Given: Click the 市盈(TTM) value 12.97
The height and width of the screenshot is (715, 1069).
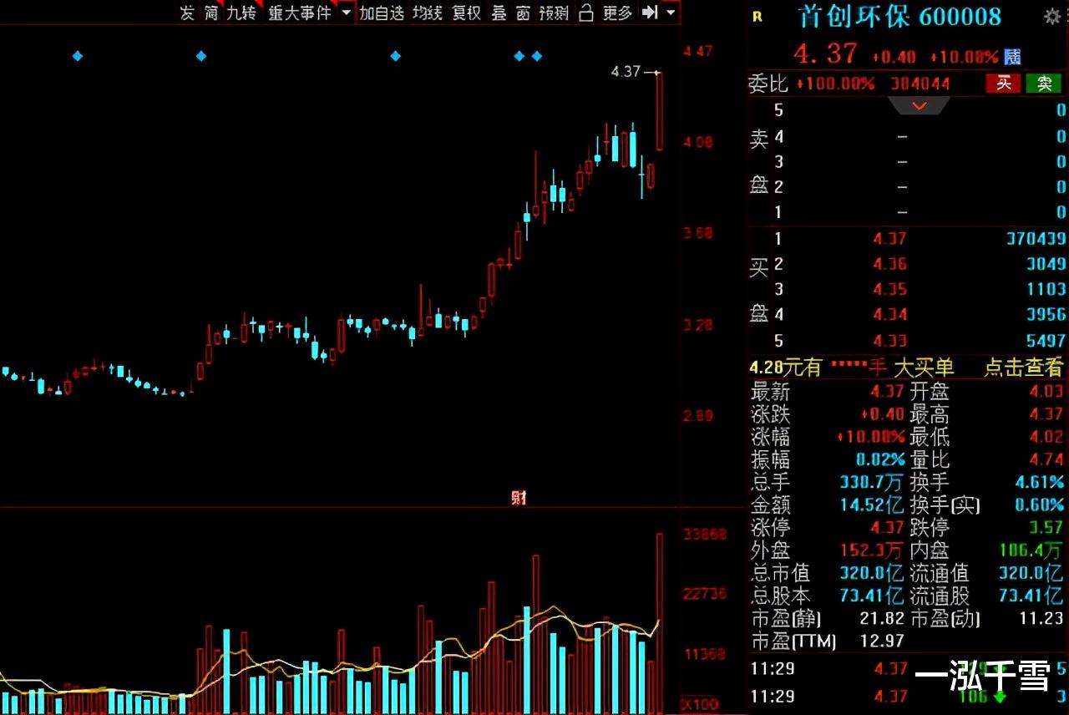Looking at the screenshot, I should tap(881, 641).
